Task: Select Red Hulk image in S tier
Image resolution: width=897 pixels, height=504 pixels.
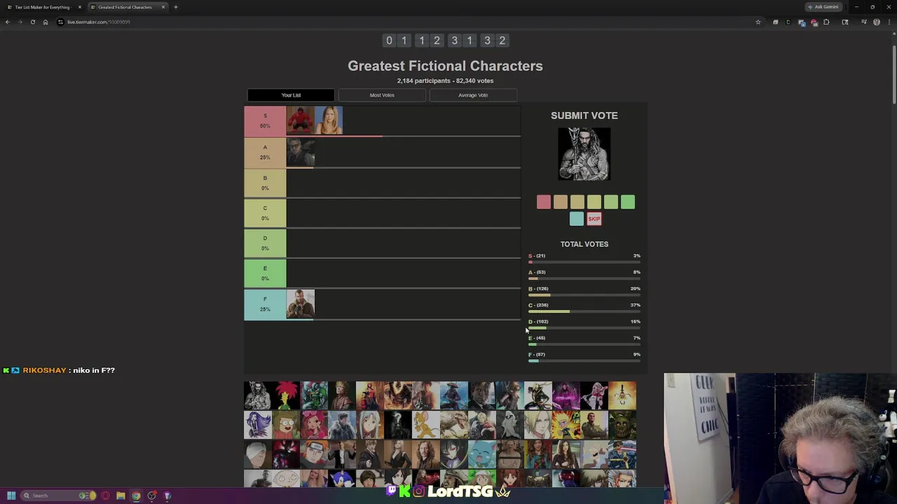Action: (300, 120)
